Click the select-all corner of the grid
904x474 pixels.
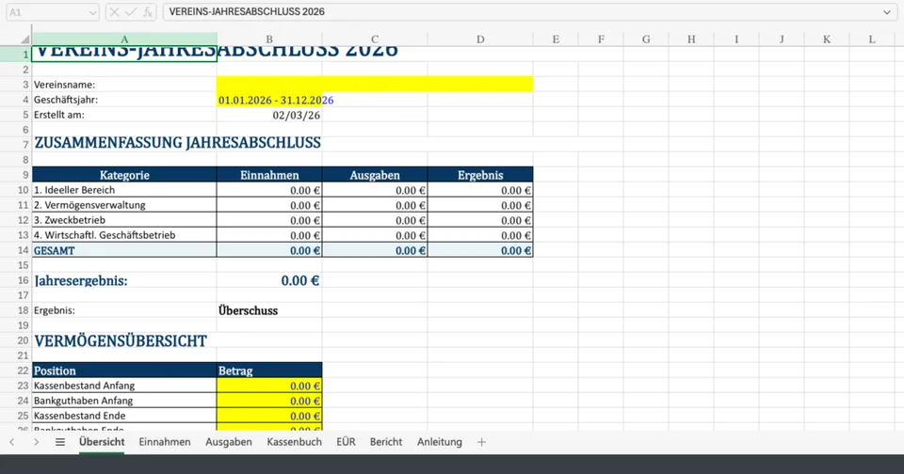click(x=15, y=39)
